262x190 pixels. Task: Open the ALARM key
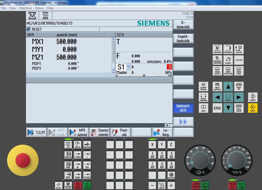(x=228, y=60)
